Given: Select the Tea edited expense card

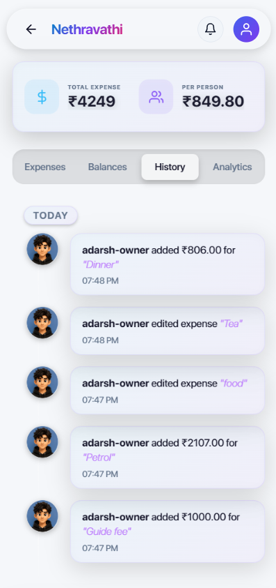Looking at the screenshot, I should tap(167, 331).
